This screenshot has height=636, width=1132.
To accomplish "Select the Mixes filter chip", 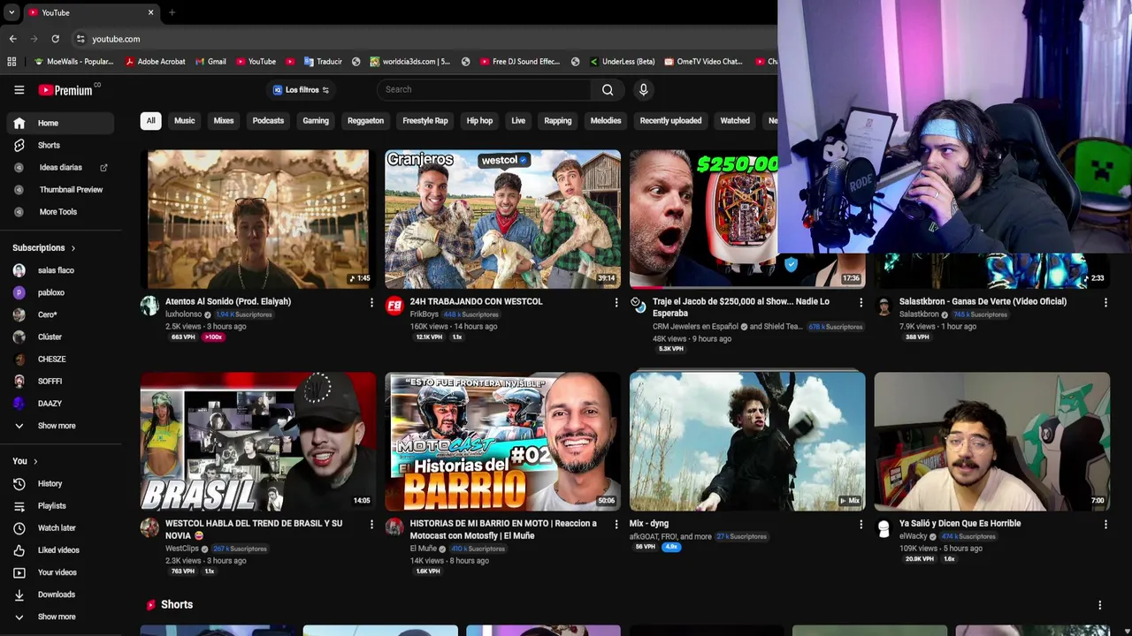I will 223,120.
